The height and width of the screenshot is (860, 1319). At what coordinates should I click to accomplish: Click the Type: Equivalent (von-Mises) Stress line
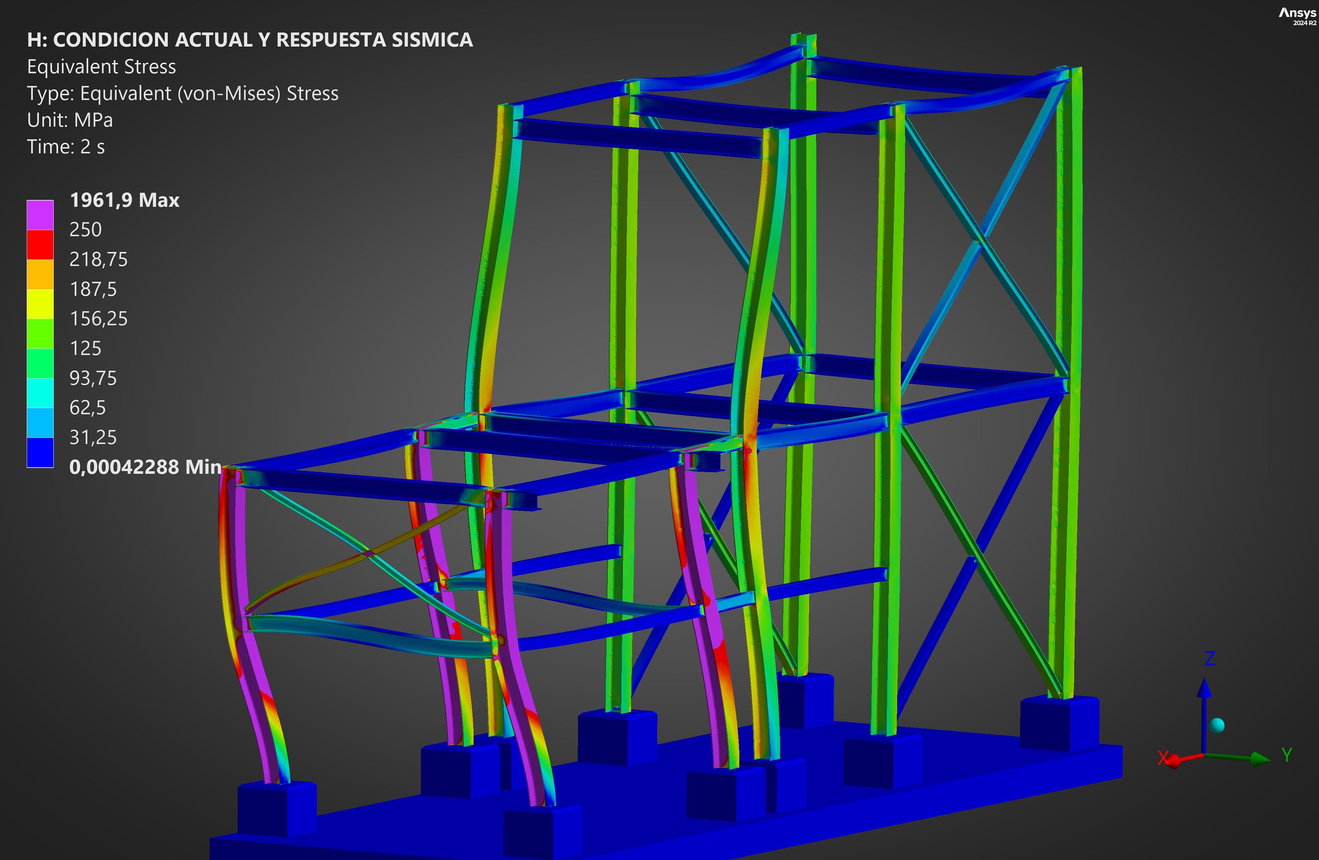182,94
